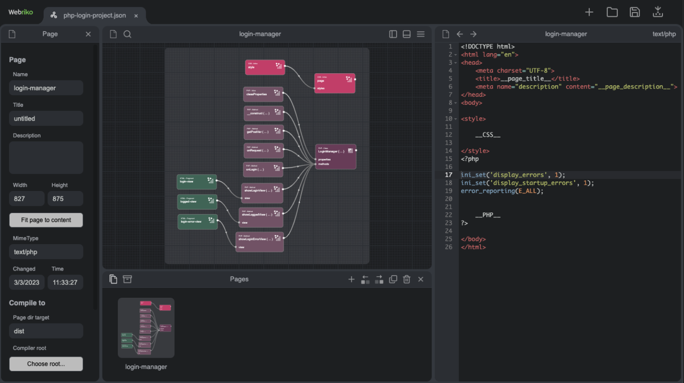This screenshot has height=383, width=684.
Task: Toggle the split view icon in the node editor header
Action: 393,34
